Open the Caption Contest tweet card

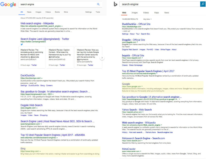tap(60, 57)
